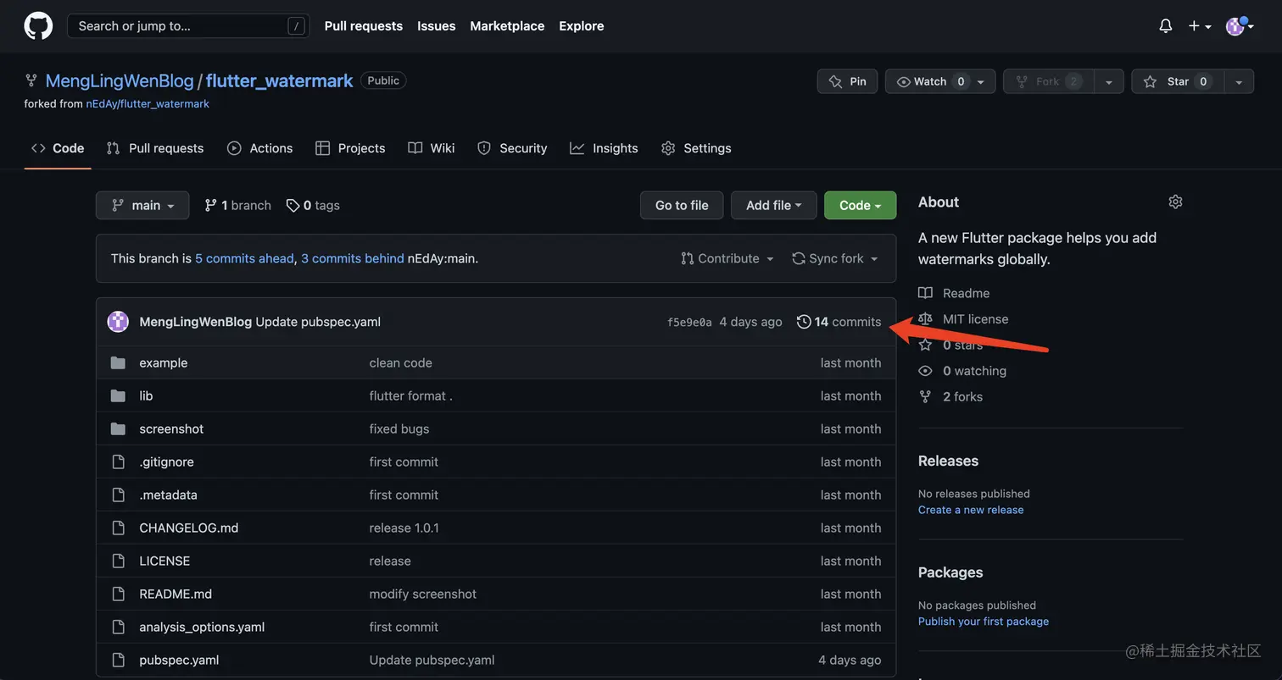This screenshot has width=1282, height=680.
Task: Expand the Star lists dropdown arrow
Action: [x=1239, y=81]
